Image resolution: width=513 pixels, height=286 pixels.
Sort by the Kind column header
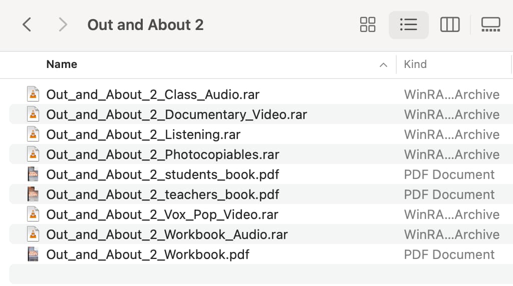pos(415,64)
